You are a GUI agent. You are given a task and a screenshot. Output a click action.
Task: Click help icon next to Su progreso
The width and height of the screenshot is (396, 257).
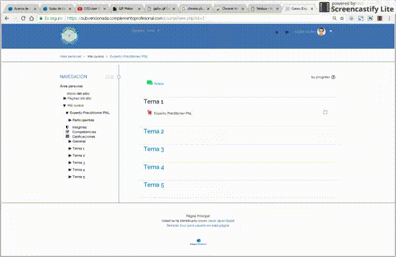(333, 77)
